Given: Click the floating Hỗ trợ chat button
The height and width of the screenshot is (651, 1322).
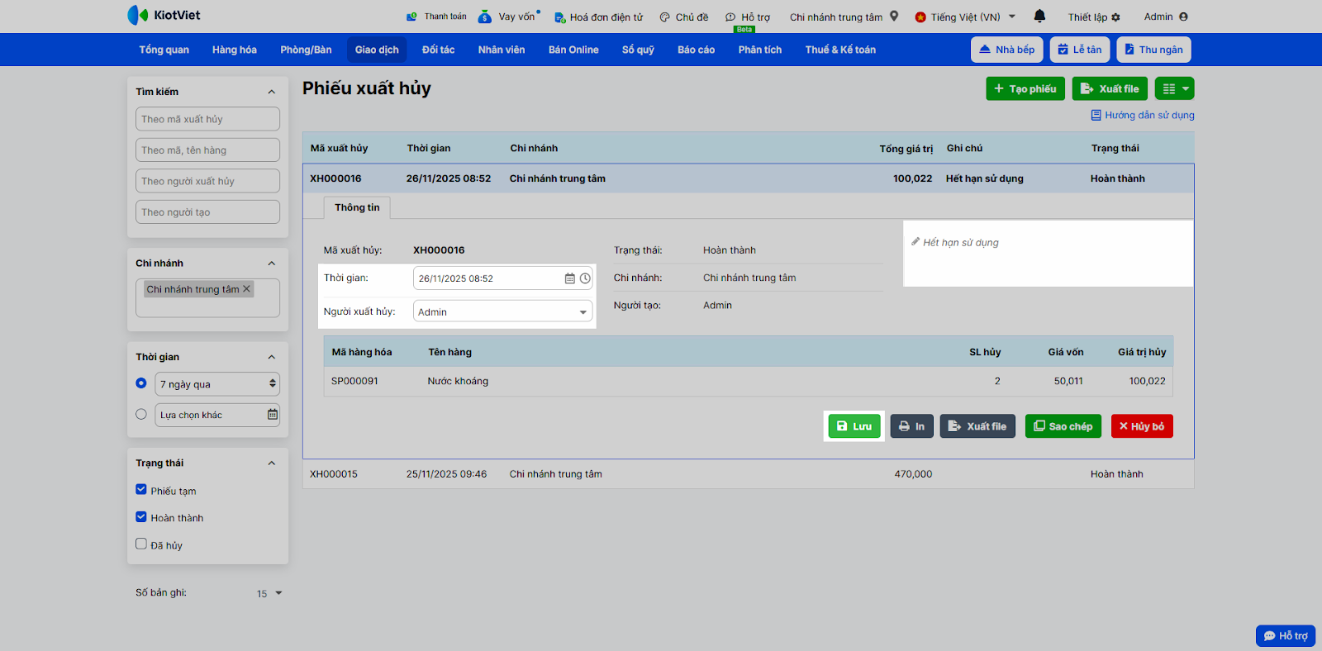Looking at the screenshot, I should (1286, 635).
